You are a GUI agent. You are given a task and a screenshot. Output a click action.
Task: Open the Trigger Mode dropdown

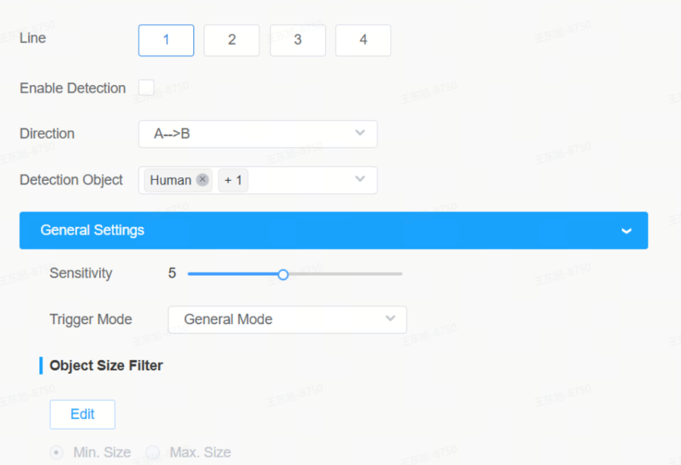click(287, 319)
